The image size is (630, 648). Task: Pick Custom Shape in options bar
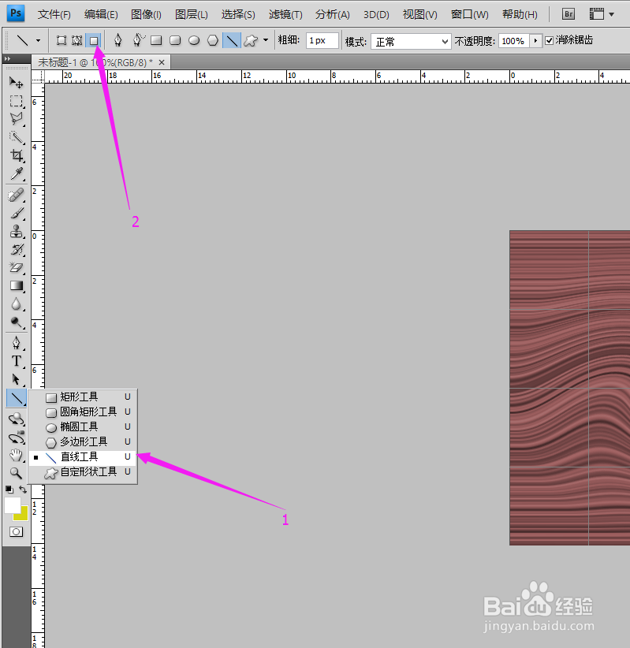pyautogui.click(x=251, y=40)
